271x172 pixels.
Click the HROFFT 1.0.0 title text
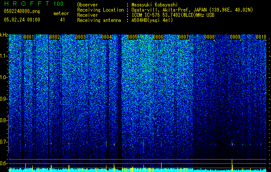pos(34,3)
